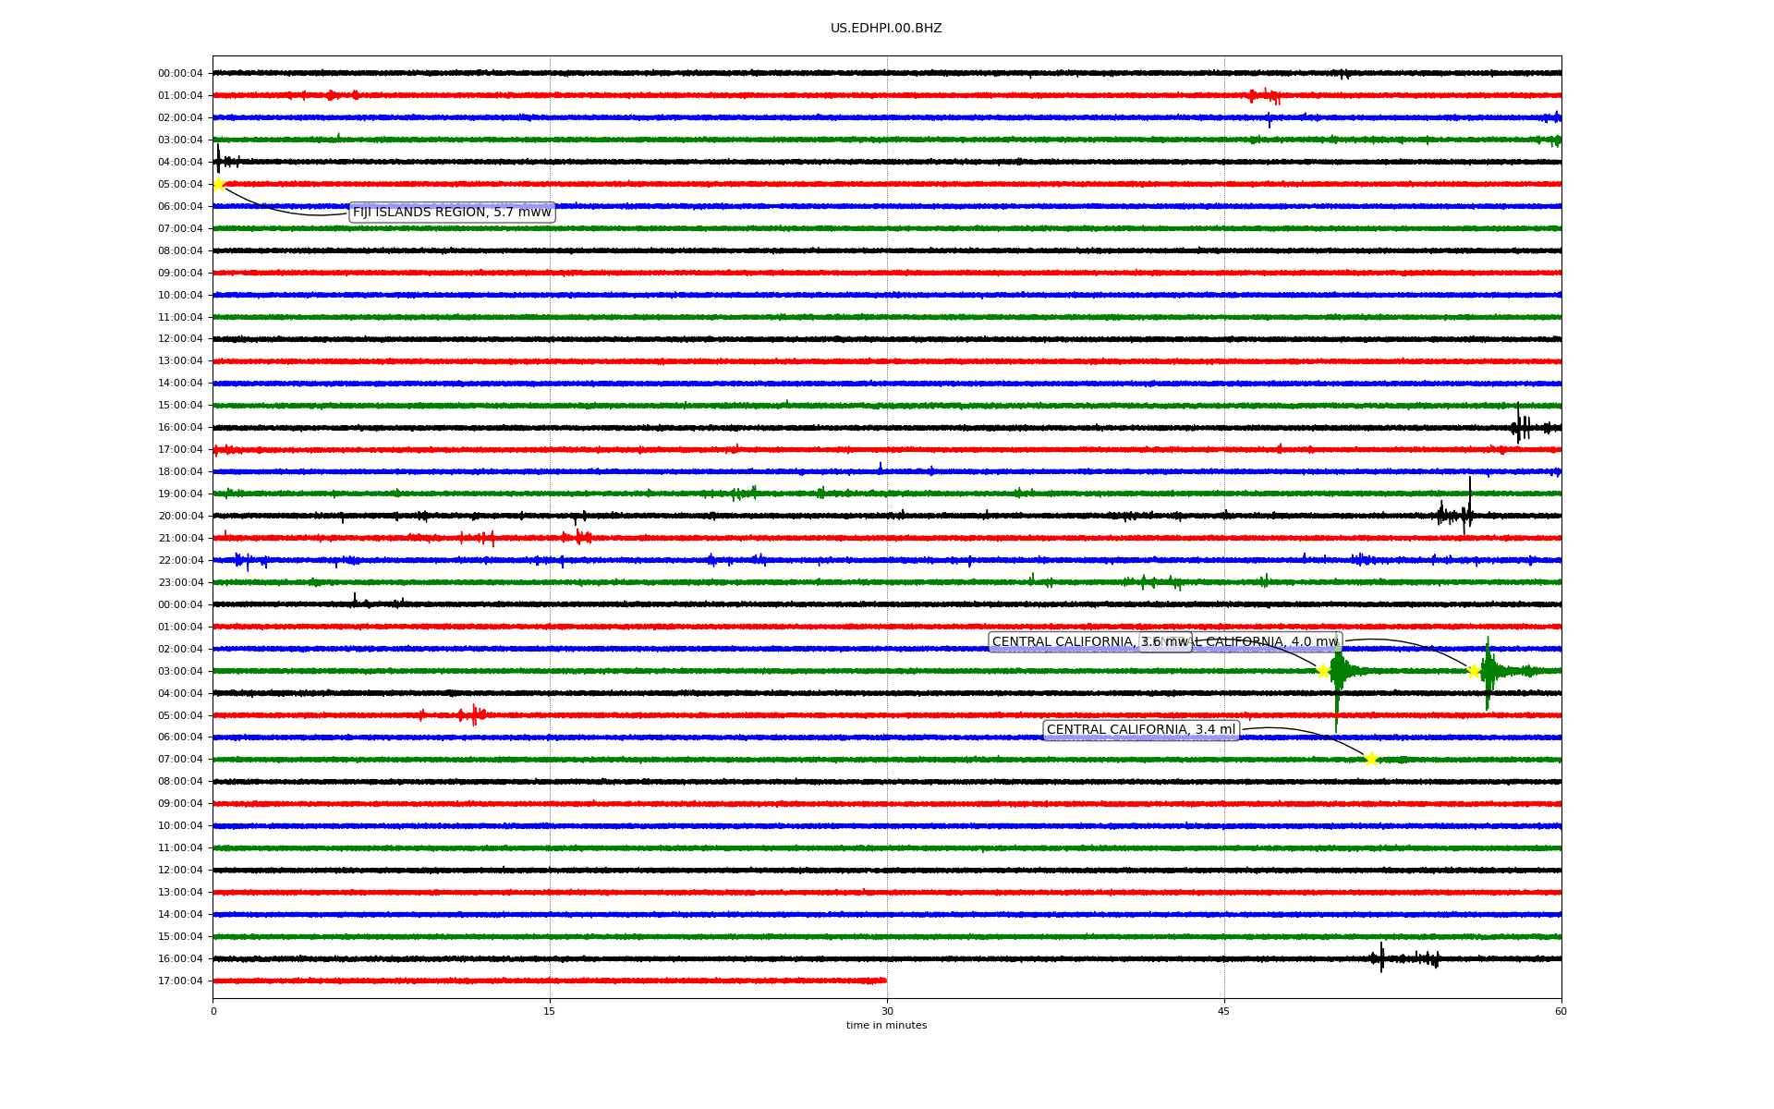Viewport: 1774px width, 1109px height.
Task: Click the 30 tick label on the x-axis
Action: tap(887, 1011)
